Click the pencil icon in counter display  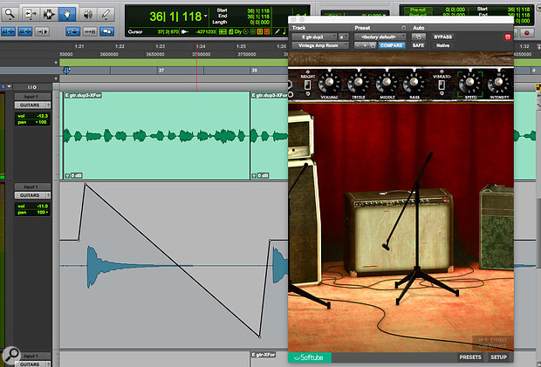[x=277, y=31]
